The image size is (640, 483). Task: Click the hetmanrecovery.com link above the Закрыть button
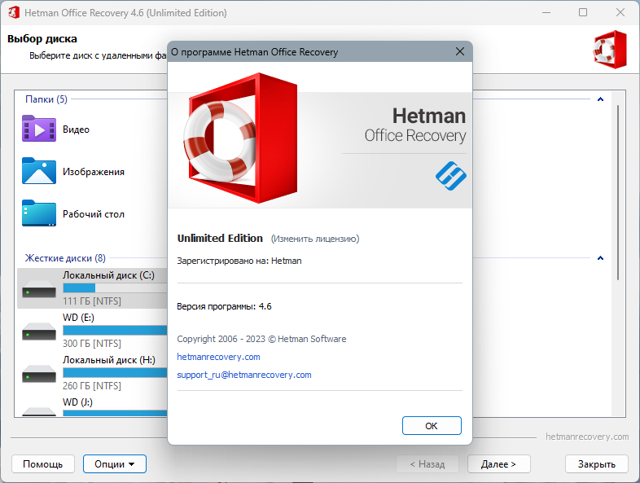587,437
